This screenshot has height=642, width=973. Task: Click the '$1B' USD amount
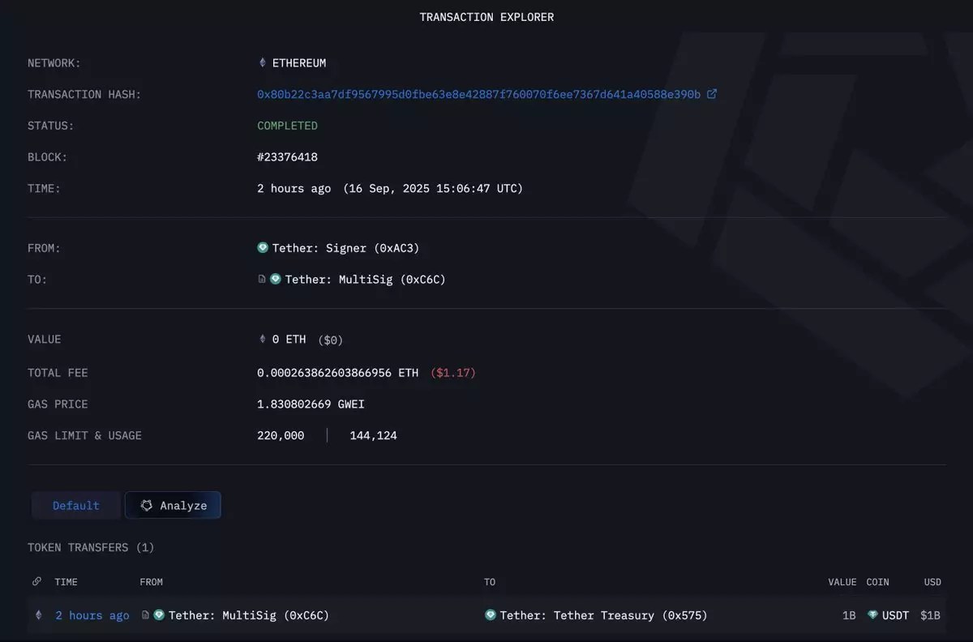[931, 615]
